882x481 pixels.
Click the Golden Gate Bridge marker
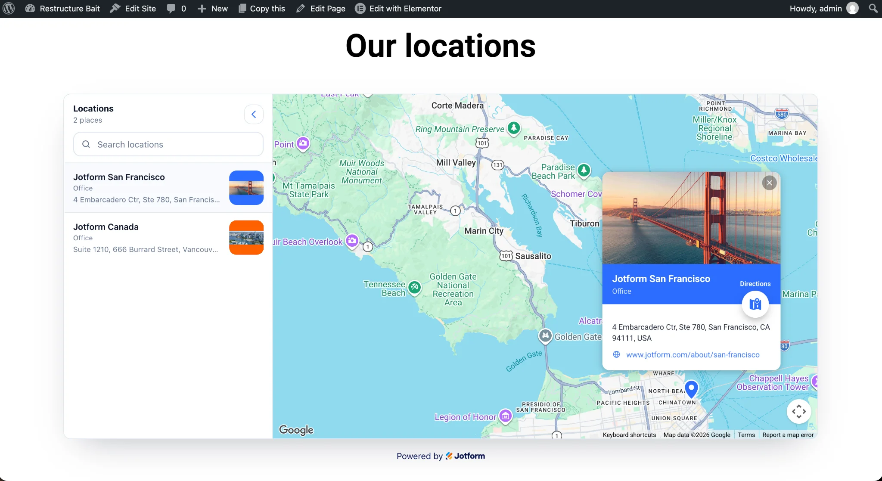pyautogui.click(x=545, y=336)
